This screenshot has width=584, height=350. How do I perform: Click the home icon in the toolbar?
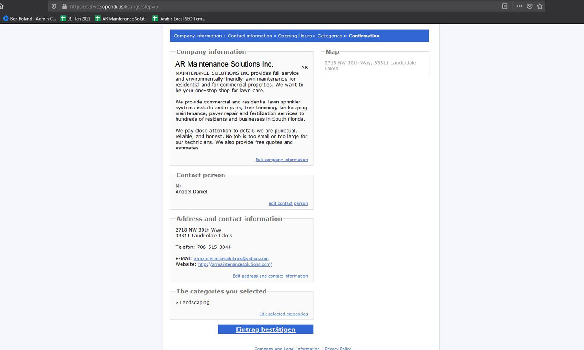[x=1, y=6]
